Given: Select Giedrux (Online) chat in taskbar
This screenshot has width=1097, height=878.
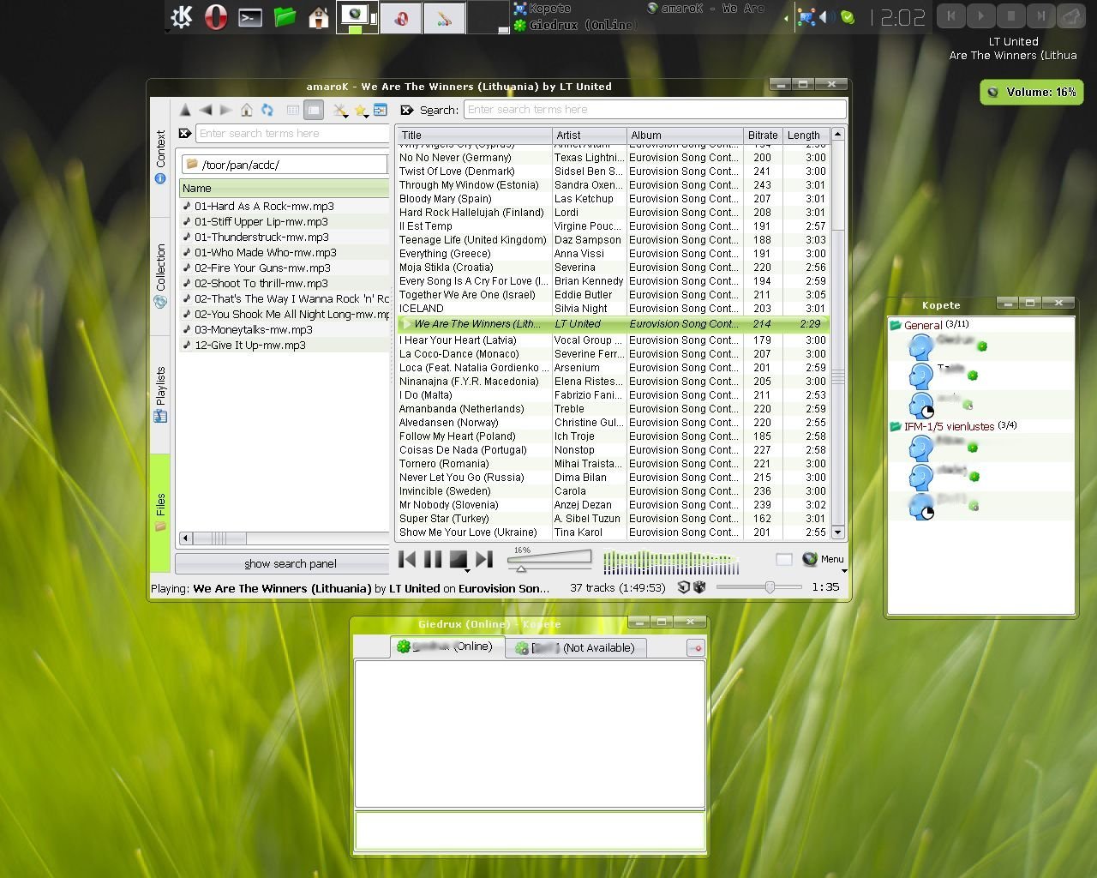Looking at the screenshot, I should (x=574, y=25).
